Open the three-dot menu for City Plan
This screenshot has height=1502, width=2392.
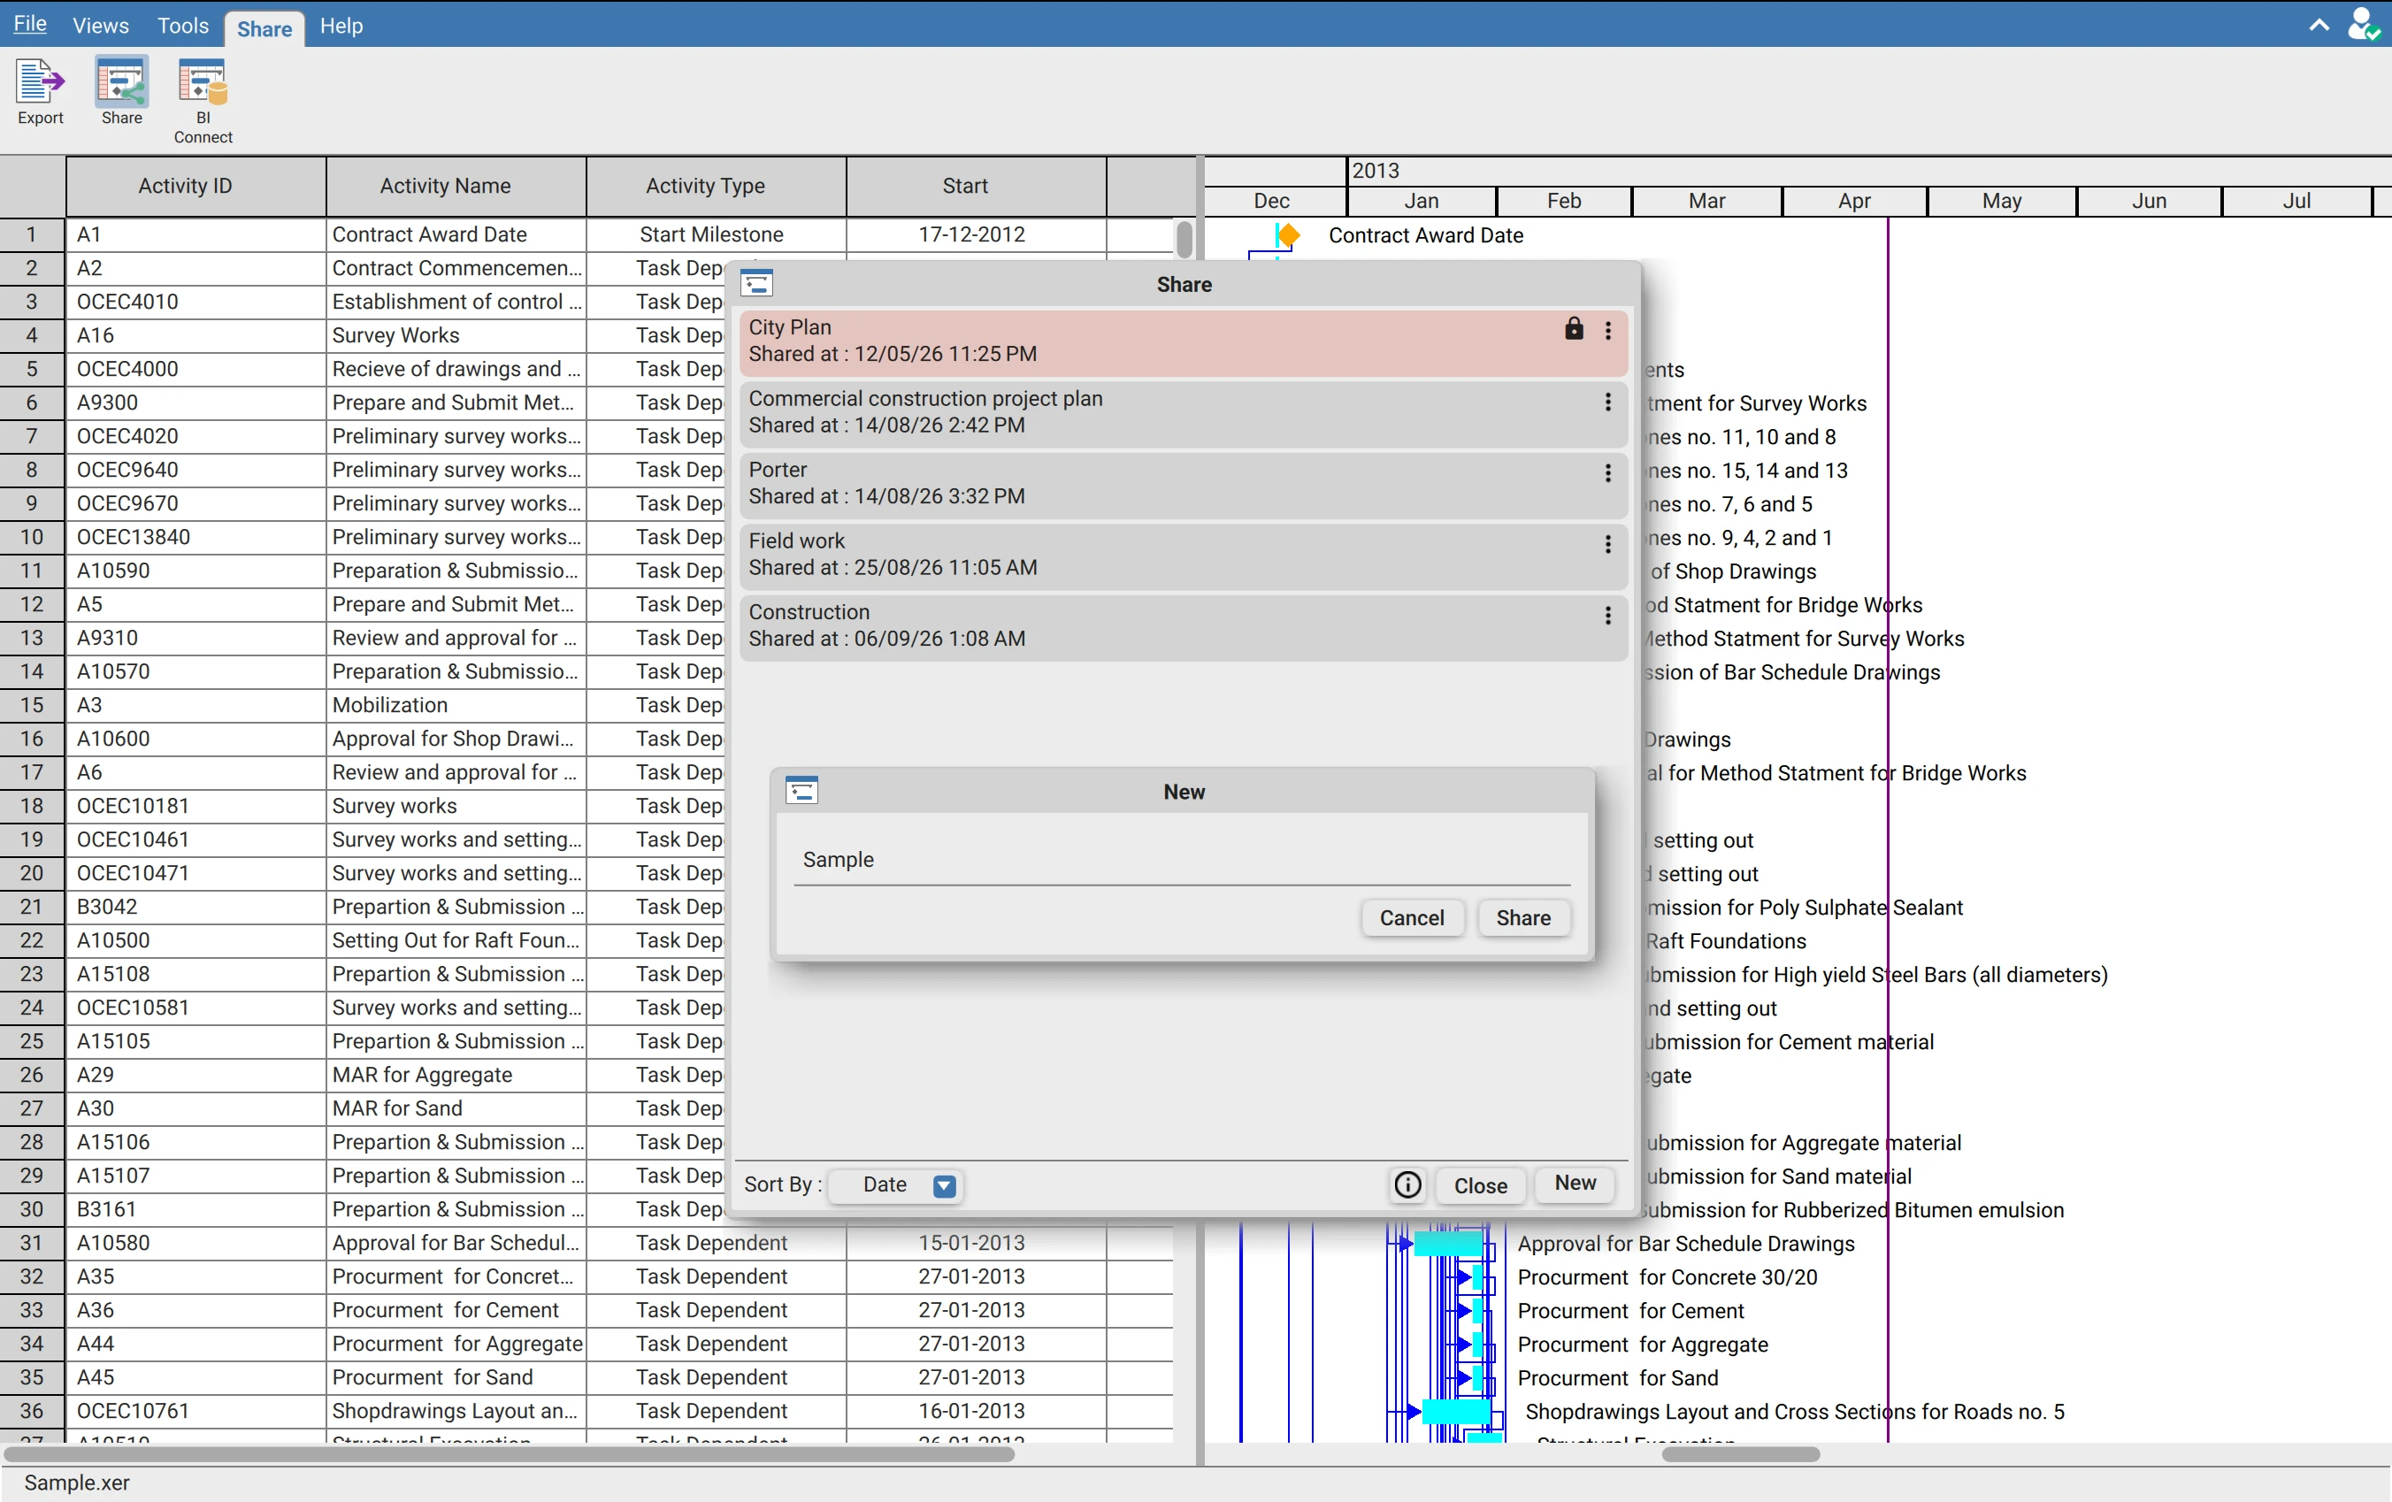[1608, 331]
